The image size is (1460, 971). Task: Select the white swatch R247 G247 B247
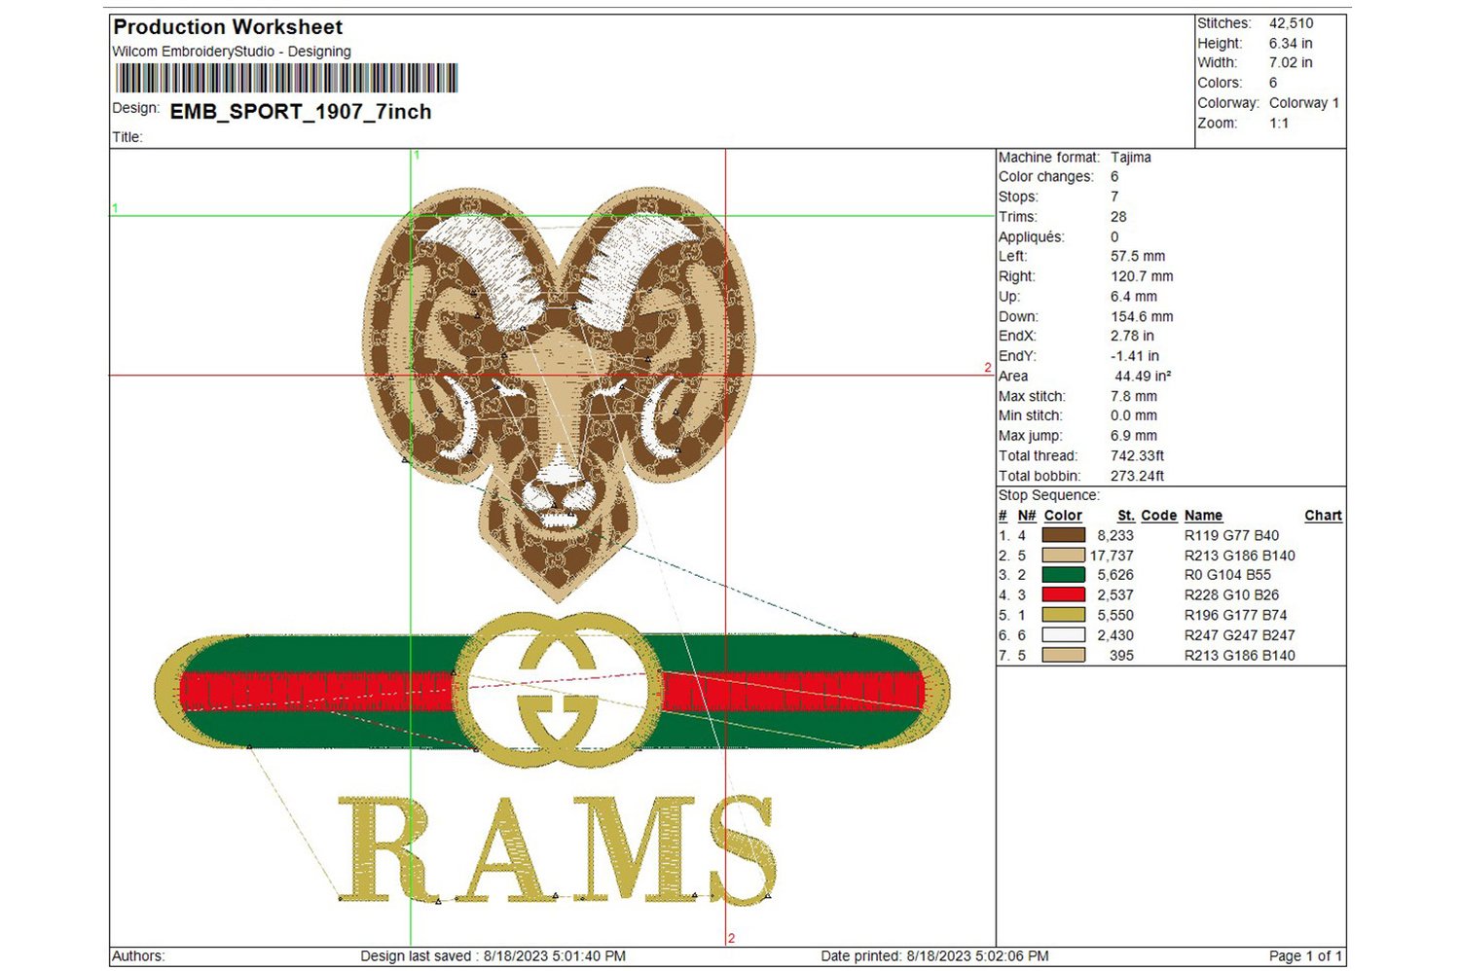coord(1065,634)
